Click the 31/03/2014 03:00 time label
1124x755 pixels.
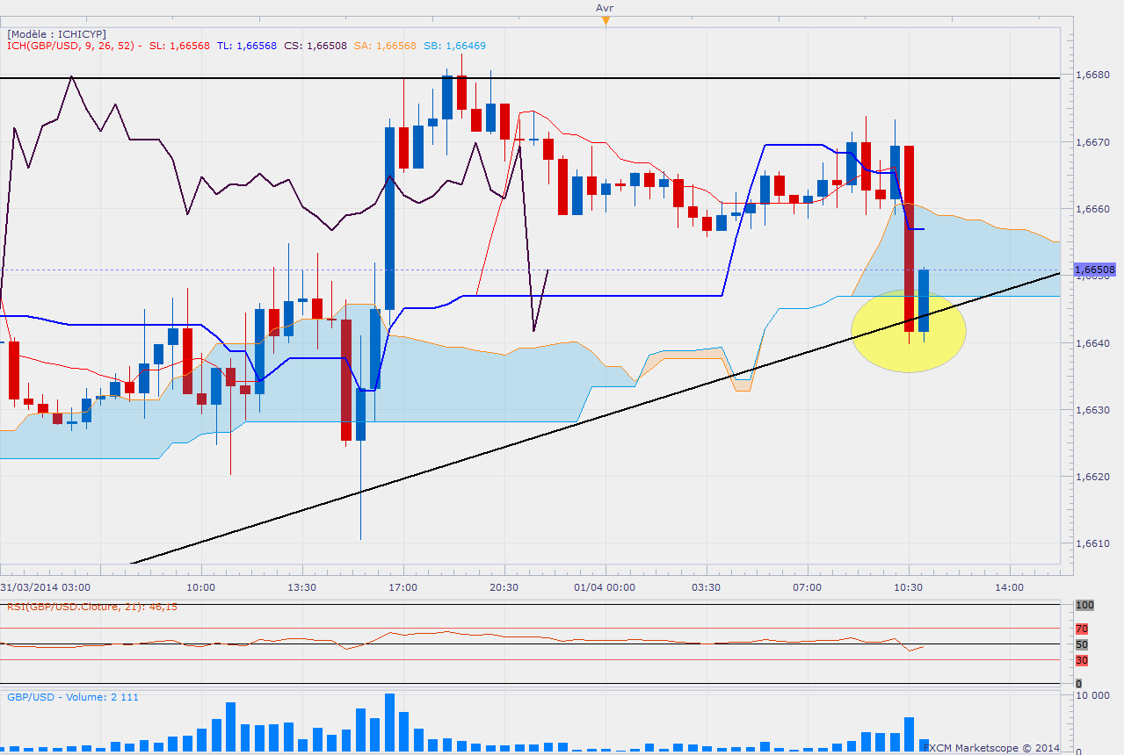[x=45, y=586]
